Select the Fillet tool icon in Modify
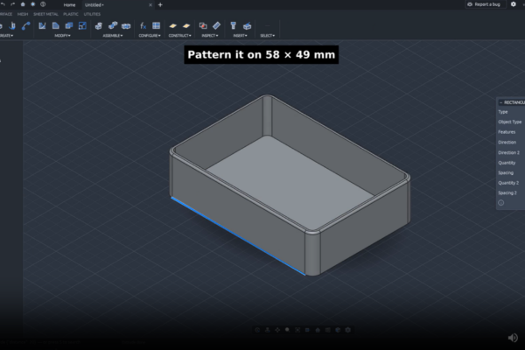 pos(56,25)
